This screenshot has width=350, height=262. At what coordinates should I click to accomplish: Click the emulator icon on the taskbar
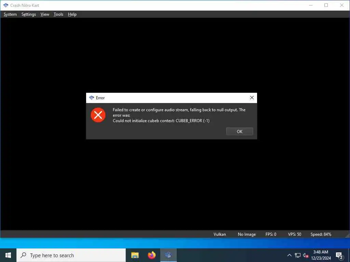pyautogui.click(x=168, y=255)
